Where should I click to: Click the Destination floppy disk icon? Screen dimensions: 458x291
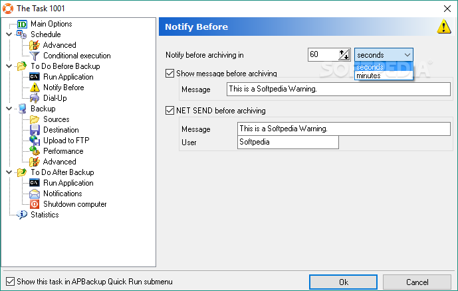[x=35, y=130]
